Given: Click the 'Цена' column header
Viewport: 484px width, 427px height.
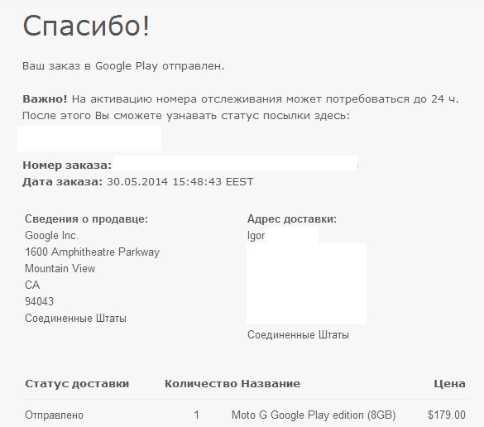Looking at the screenshot, I should click(x=449, y=384).
